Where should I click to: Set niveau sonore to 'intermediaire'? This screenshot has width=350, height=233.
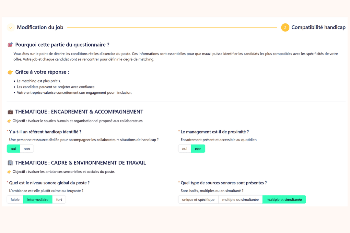(38, 200)
